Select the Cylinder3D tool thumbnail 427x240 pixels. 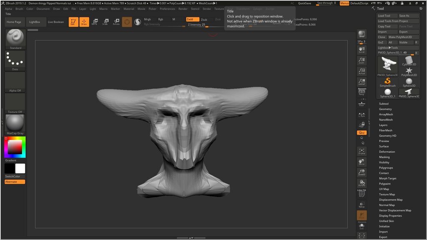(409, 62)
